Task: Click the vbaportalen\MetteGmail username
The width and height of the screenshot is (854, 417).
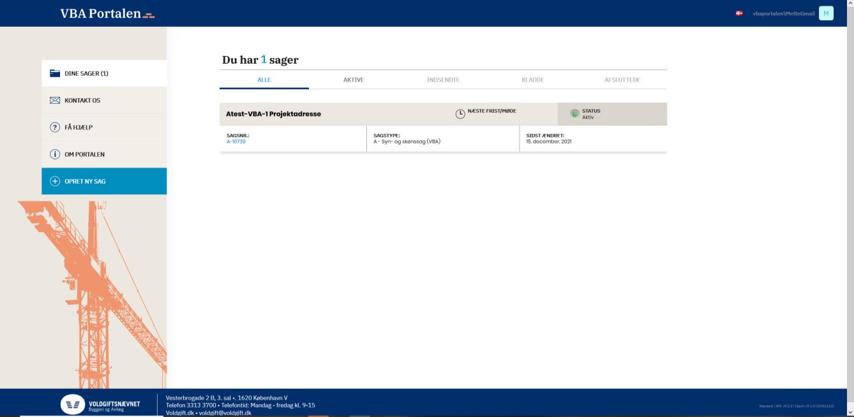Action: [x=784, y=13]
